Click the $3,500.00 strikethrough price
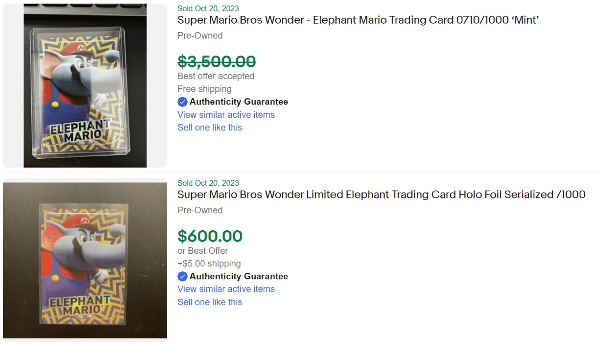The width and height of the screenshot is (604, 345). 216,62
